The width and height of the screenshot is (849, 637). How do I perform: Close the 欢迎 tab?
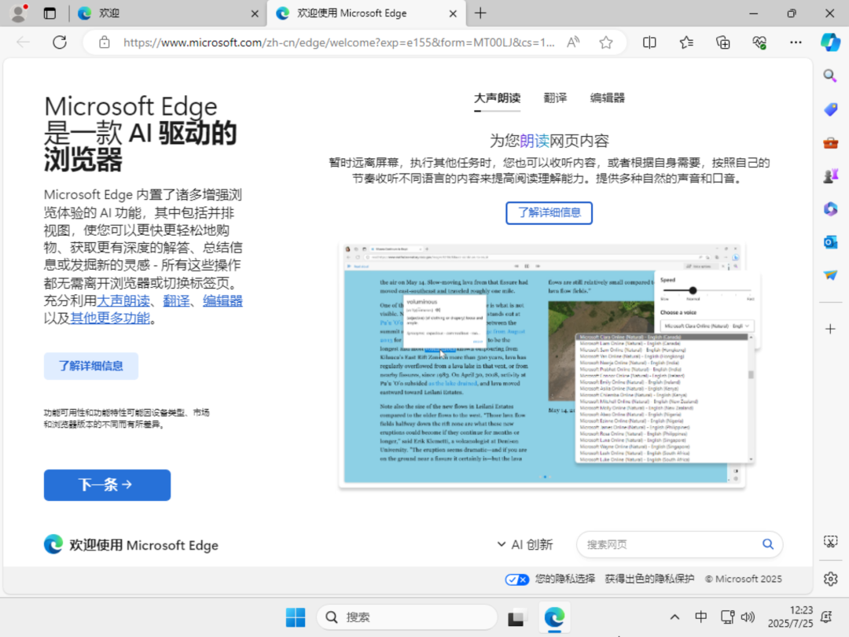point(255,13)
